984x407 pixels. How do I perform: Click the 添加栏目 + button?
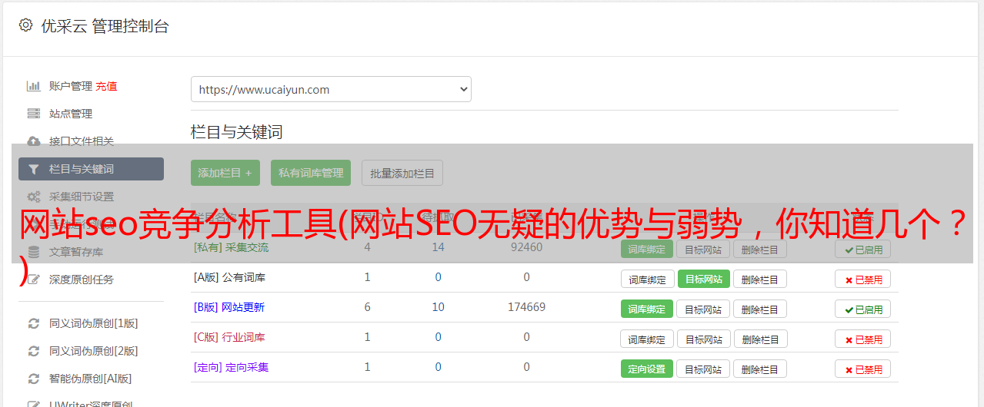coord(225,173)
